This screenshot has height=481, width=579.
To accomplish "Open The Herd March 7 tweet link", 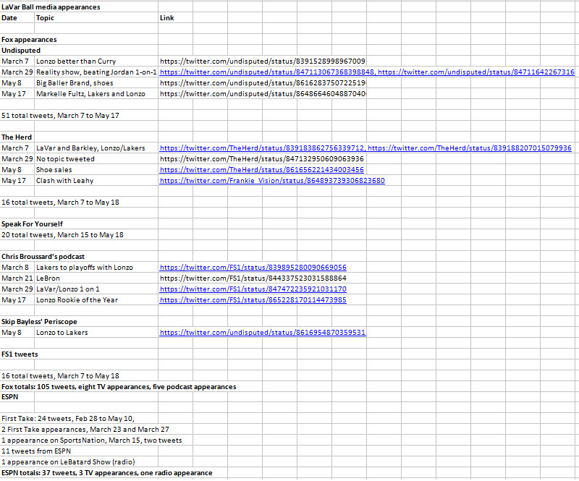I will pos(365,148).
